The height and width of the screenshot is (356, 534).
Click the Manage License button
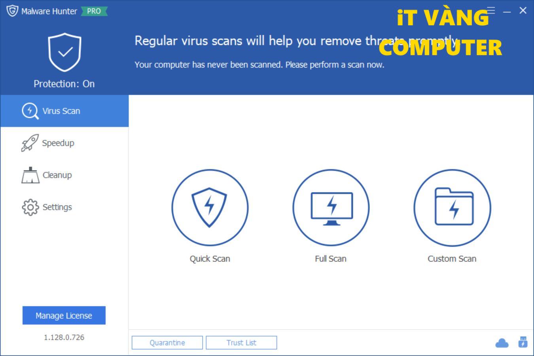tap(64, 315)
